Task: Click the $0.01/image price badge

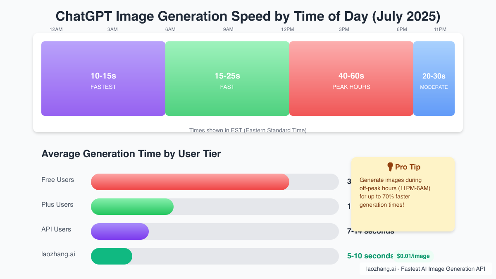Action: pyautogui.click(x=413, y=256)
